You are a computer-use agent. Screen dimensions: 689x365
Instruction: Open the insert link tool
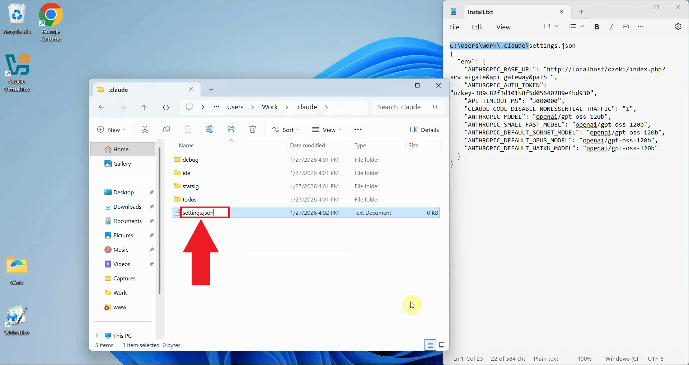click(x=626, y=27)
